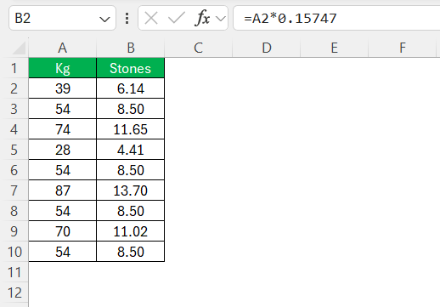440x307 pixels.
Task: Click the Insert Function fx icon
Action: coord(202,19)
